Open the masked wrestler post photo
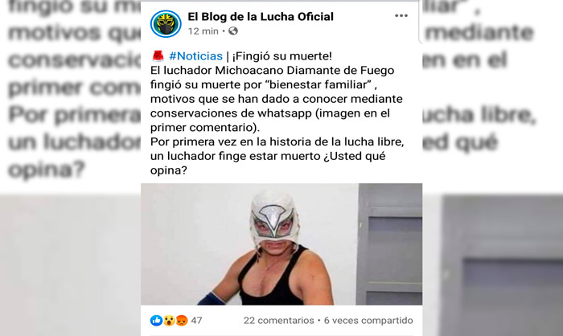The height and width of the screenshot is (336, 563). [x=281, y=244]
